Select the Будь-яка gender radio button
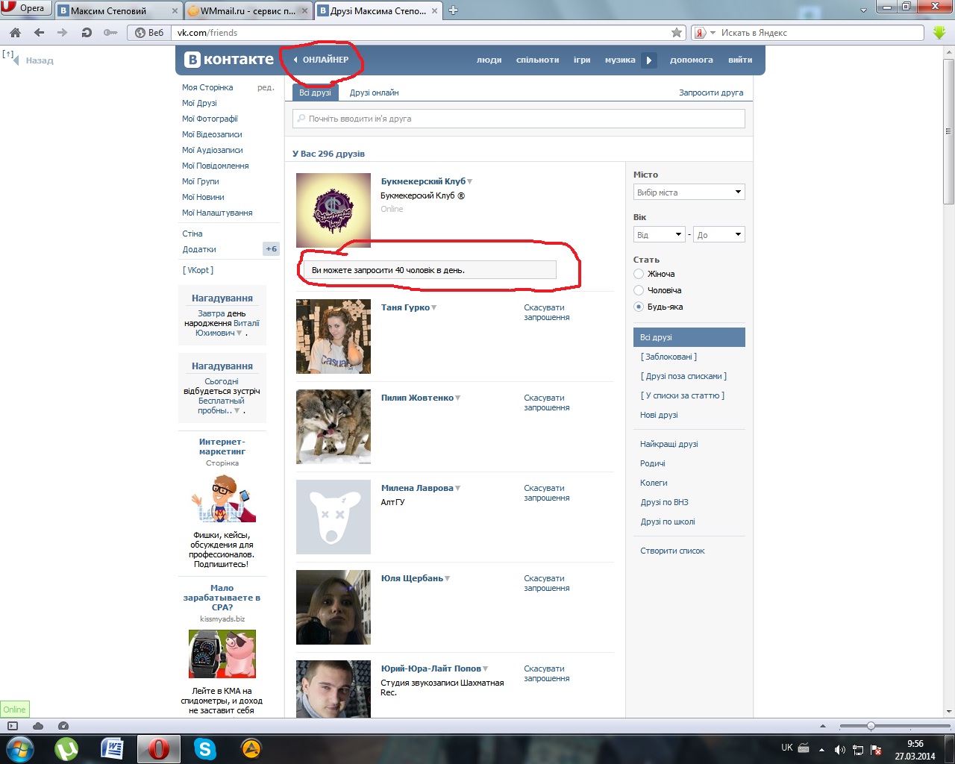This screenshot has height=764, width=955. click(x=639, y=307)
